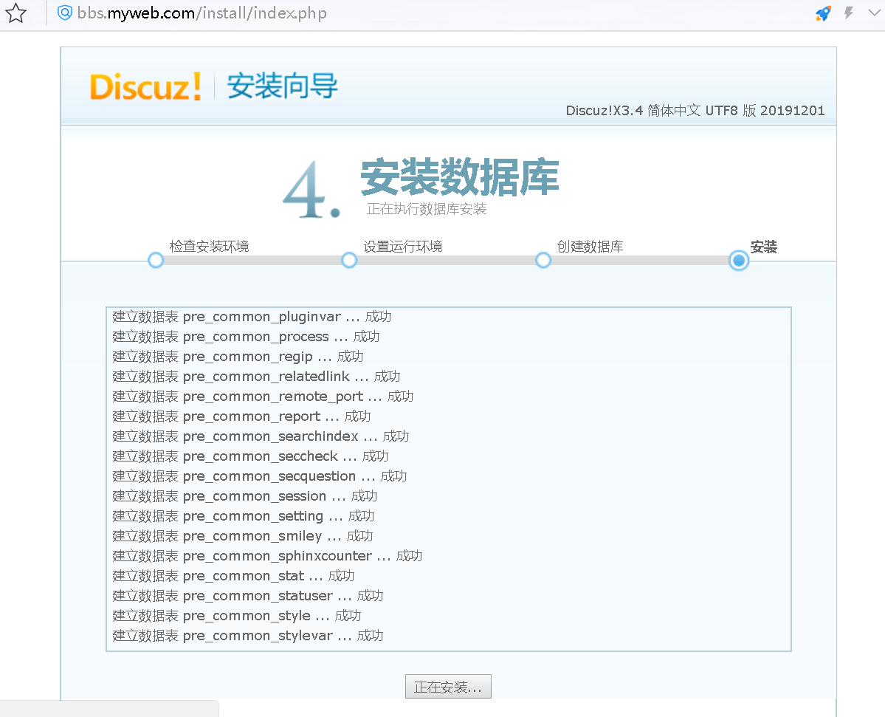885x717 pixels.
Task: Click the Discuz!X3.4 version text
Action: click(695, 110)
